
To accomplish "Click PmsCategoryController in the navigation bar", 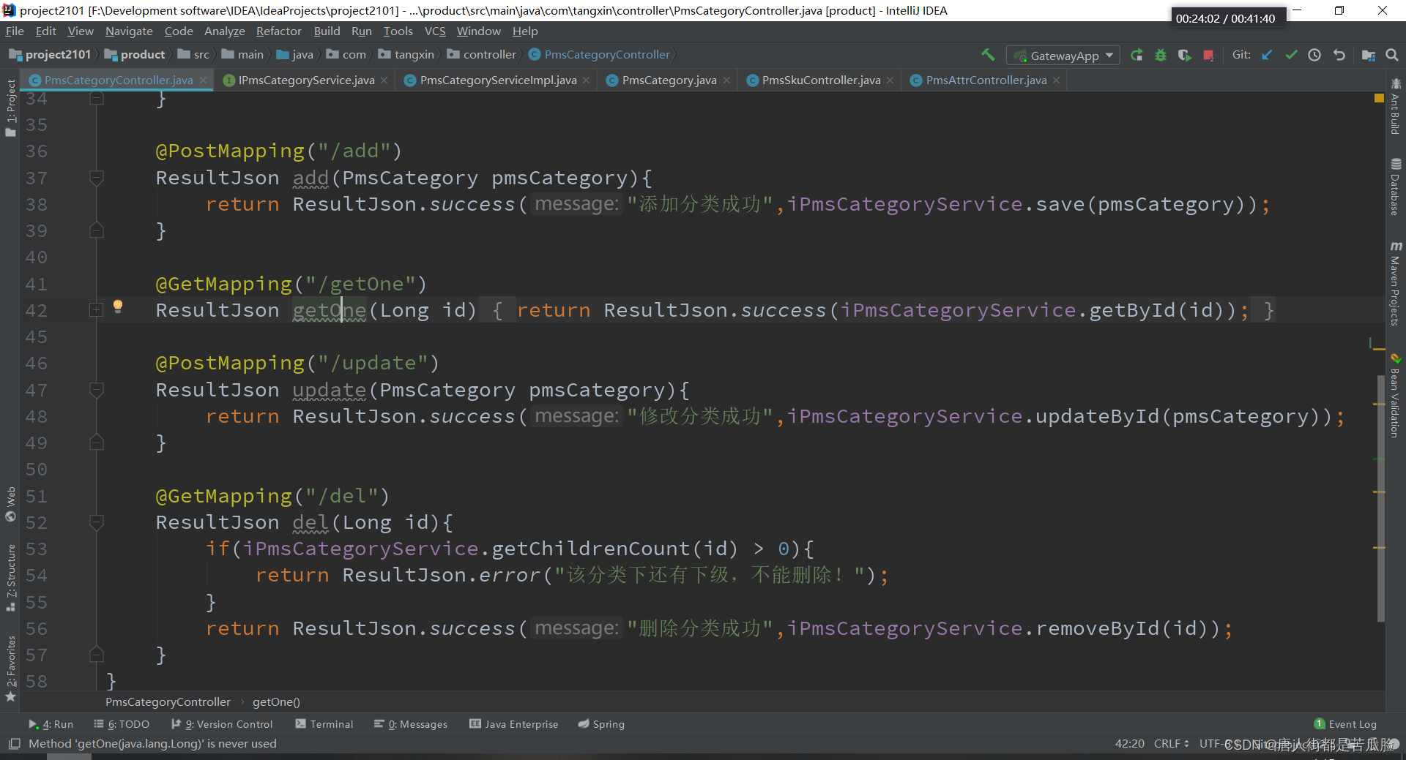I will (599, 55).
